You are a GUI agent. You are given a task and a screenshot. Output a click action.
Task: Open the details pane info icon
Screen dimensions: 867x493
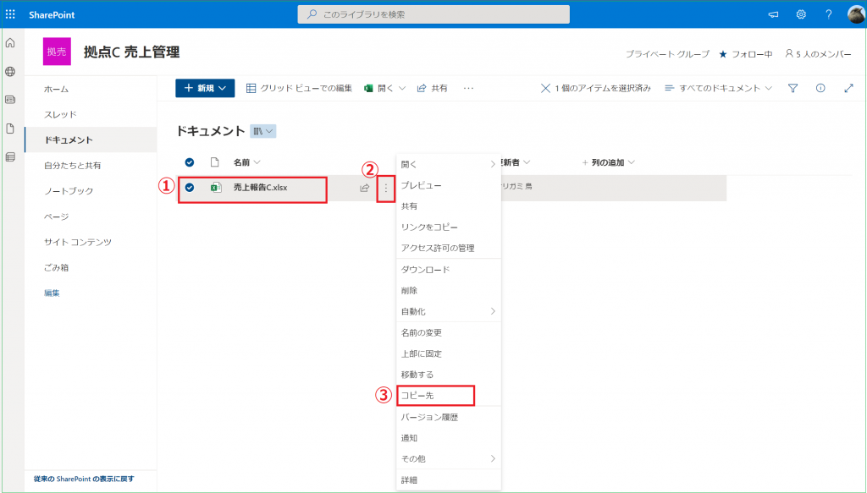pos(820,88)
